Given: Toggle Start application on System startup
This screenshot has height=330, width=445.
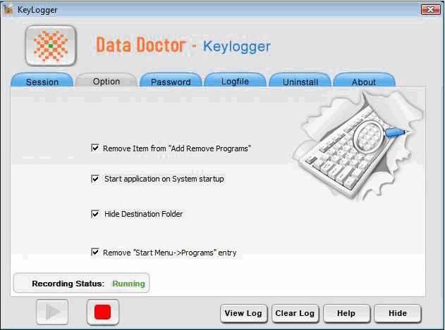Looking at the screenshot, I should [95, 179].
